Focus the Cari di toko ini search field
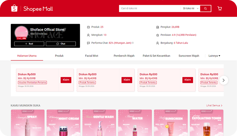Screen dimensions: 237x136 point(150,8)
